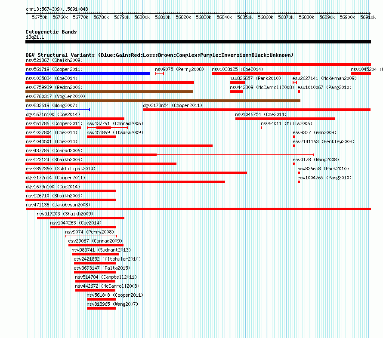Image resolution: width=383 pixels, height=338 pixels.
Task: Open nsv561786 (Cooper2011) variant
Action: [54, 123]
